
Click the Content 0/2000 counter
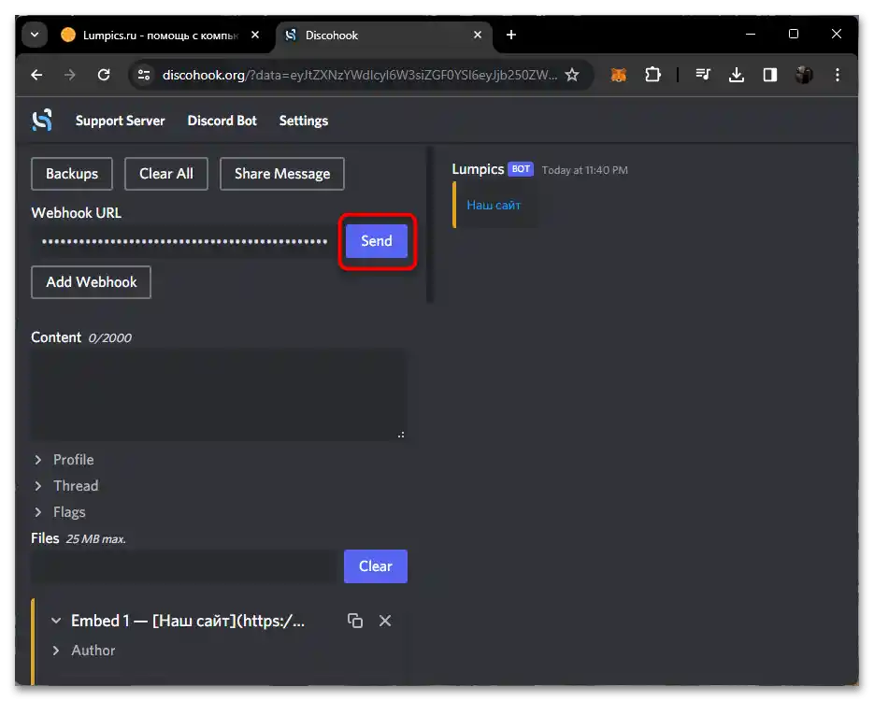click(x=109, y=337)
